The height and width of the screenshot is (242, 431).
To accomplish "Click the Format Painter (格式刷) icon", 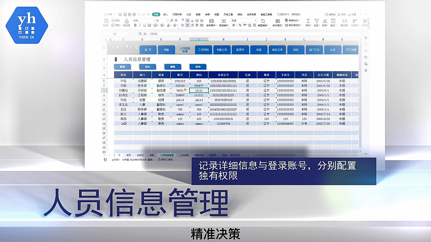I will click(127, 21).
